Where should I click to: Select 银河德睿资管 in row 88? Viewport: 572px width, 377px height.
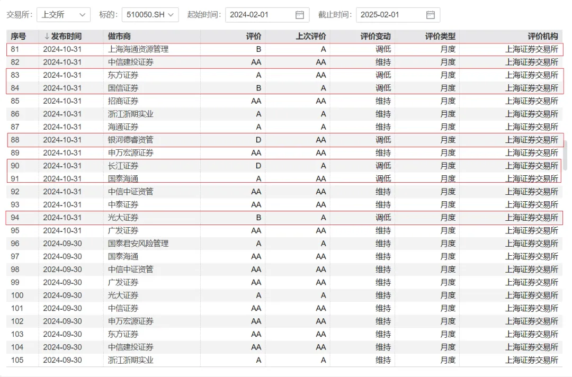tap(131, 140)
